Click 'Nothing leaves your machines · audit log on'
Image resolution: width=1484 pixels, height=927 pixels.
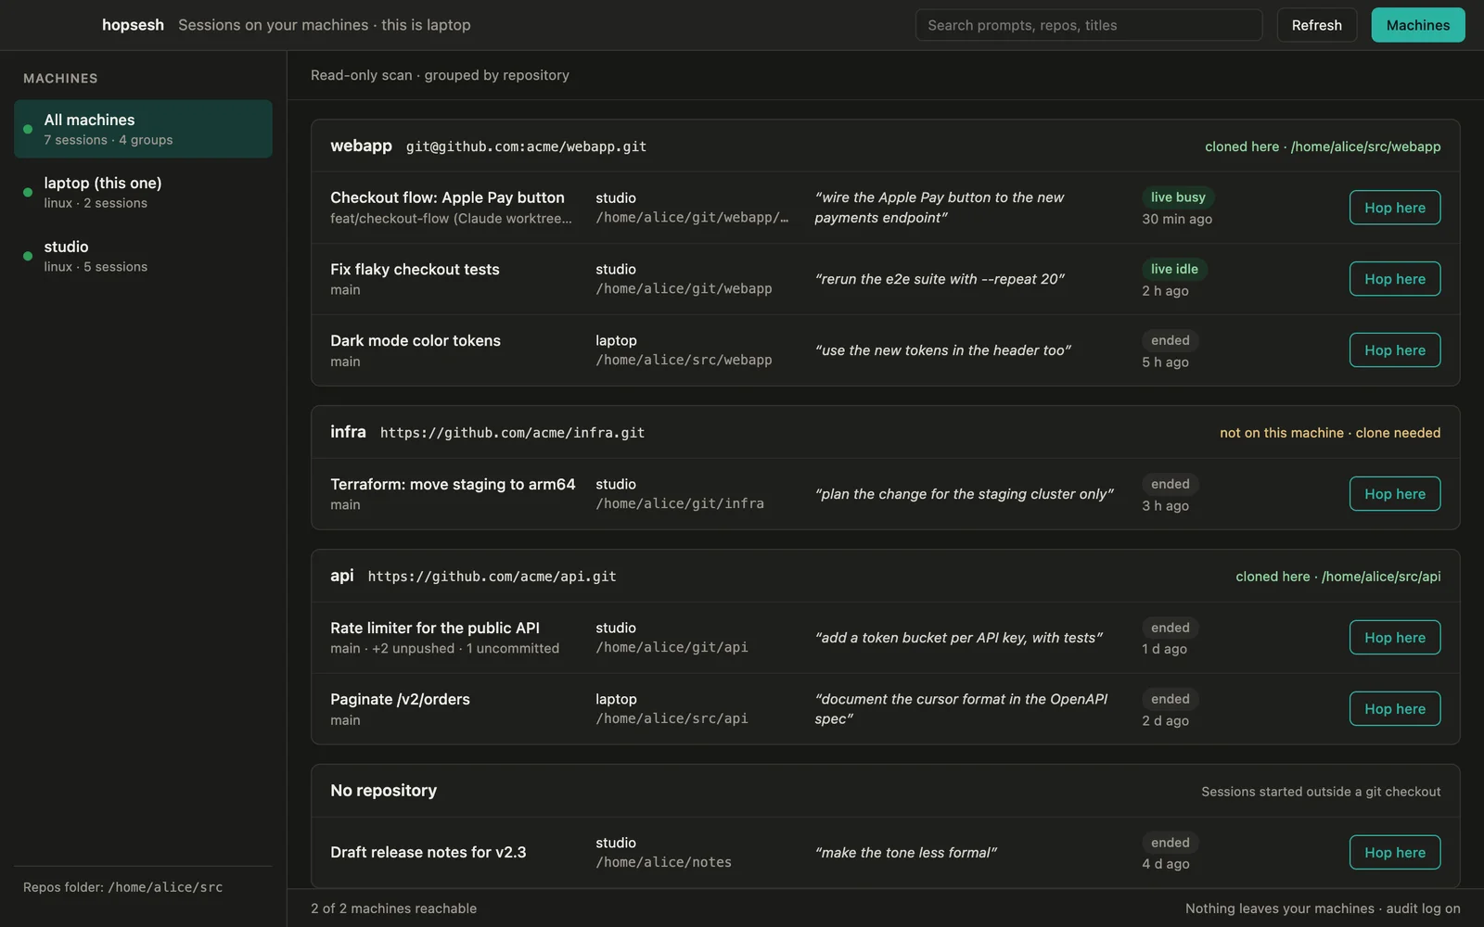point(1323,908)
